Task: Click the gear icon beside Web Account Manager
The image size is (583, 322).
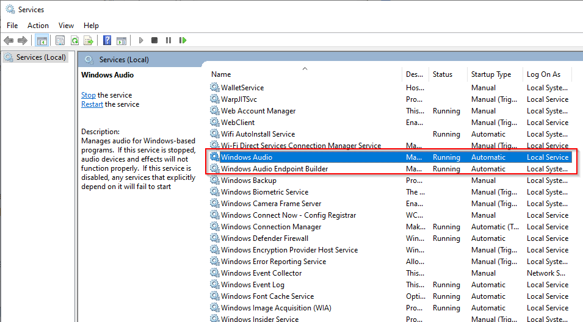Action: pyautogui.click(x=214, y=110)
